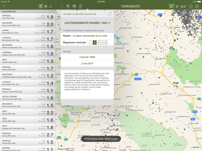Image resolution: width=202 pixels, height=151 pixels.
Task: Open the Rieti Amatrice 1.3 event
Action: (x=28, y=61)
